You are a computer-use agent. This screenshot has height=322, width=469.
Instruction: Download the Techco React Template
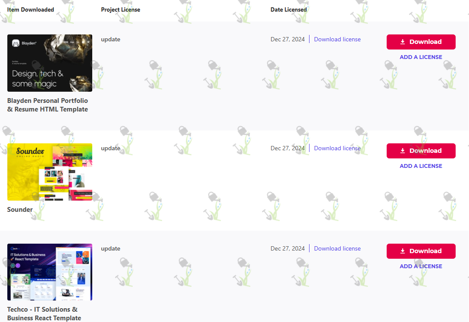click(x=421, y=251)
